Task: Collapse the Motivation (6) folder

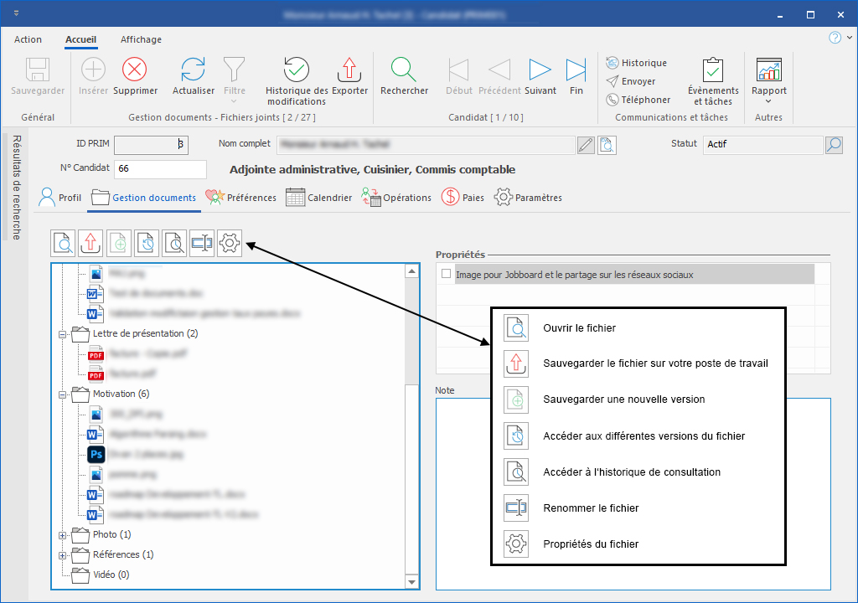Action: point(62,394)
